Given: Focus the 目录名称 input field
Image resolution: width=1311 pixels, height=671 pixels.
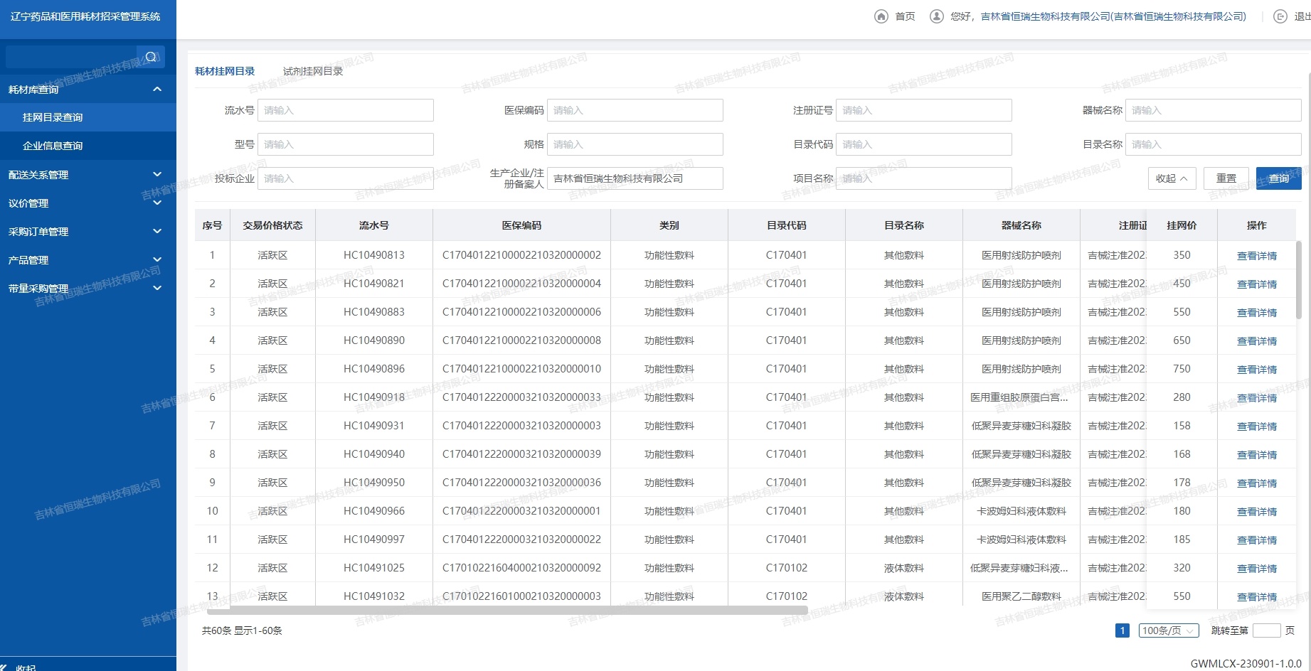Looking at the screenshot, I should [x=1213, y=144].
